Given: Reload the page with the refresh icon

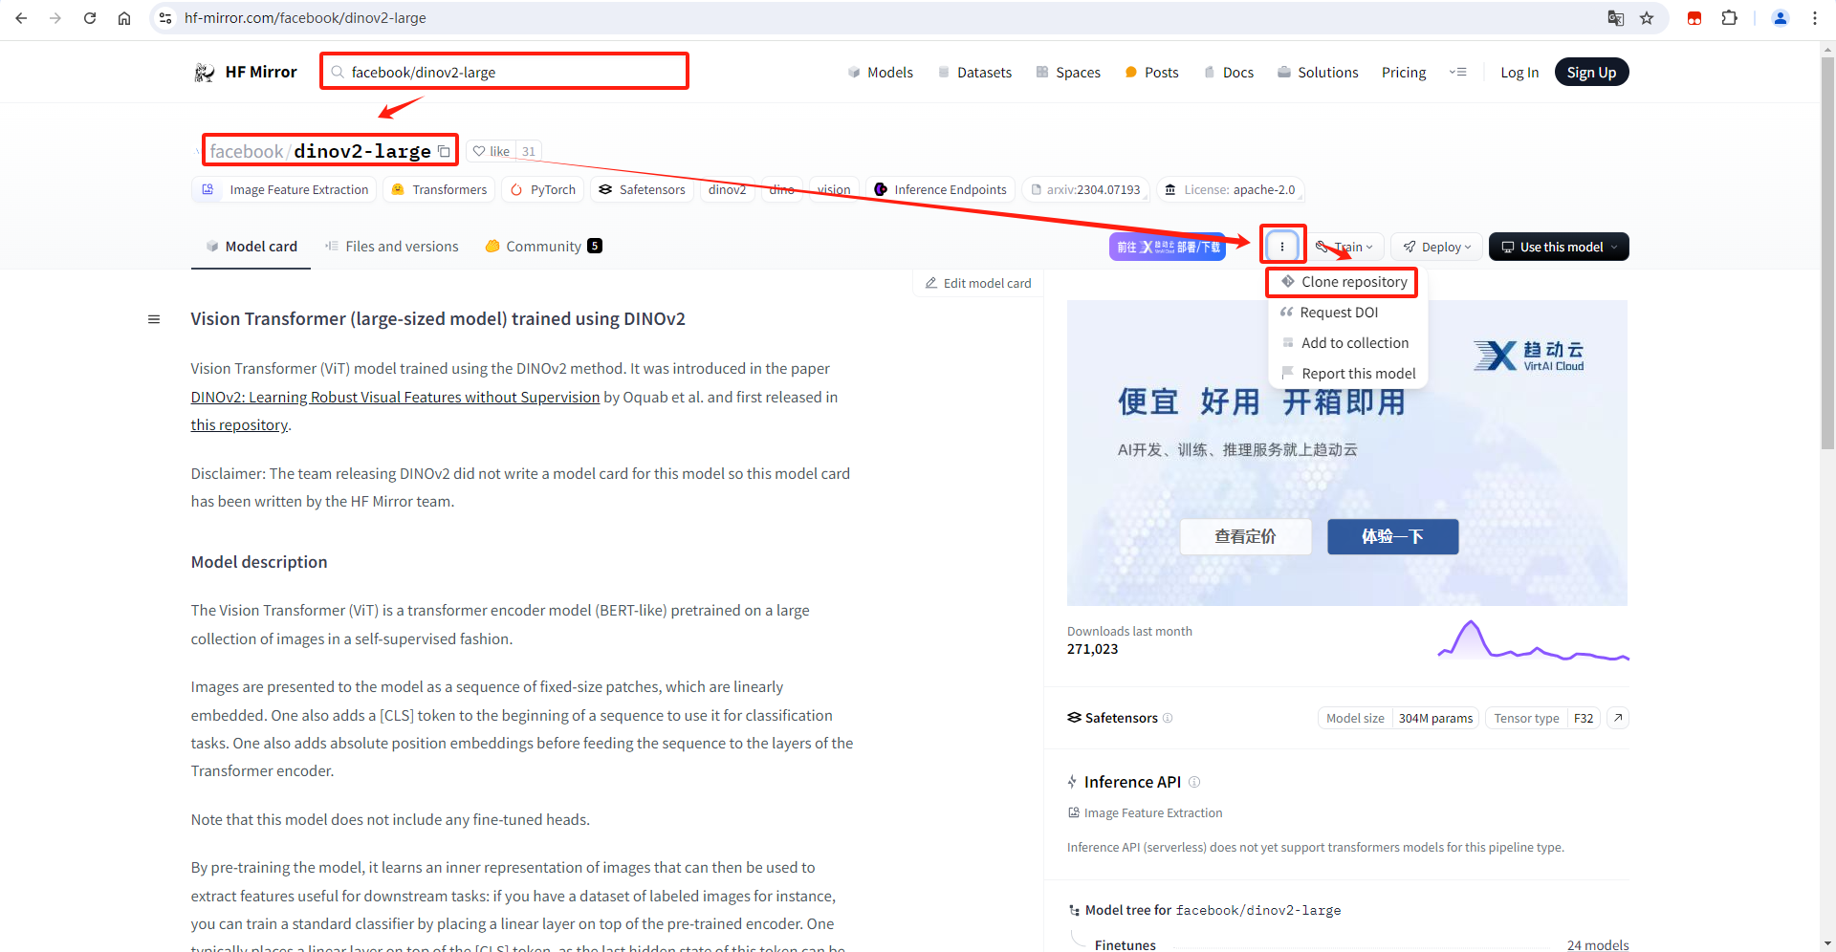Looking at the screenshot, I should click(90, 18).
